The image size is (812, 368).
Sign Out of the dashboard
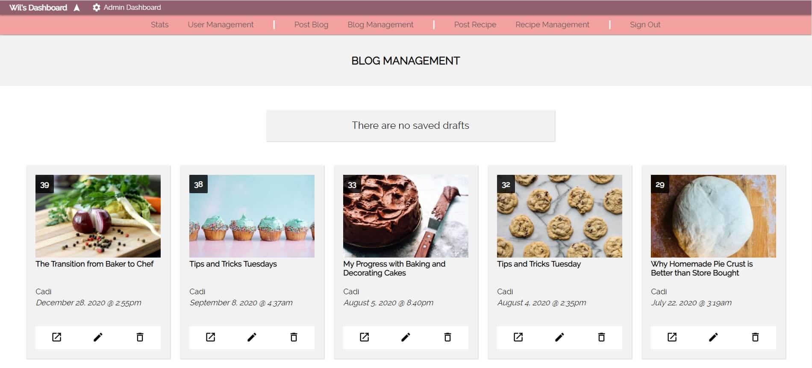click(x=645, y=25)
